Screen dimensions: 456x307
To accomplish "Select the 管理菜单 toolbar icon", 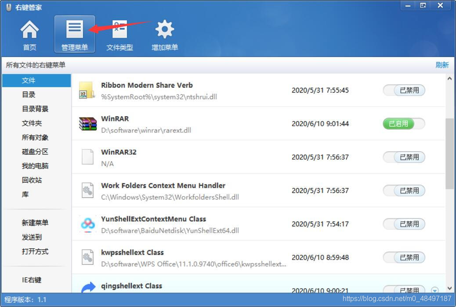I will [75, 34].
